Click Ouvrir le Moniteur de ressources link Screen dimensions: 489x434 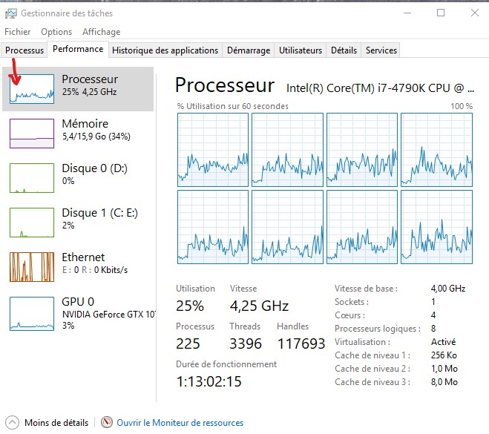[x=180, y=423]
